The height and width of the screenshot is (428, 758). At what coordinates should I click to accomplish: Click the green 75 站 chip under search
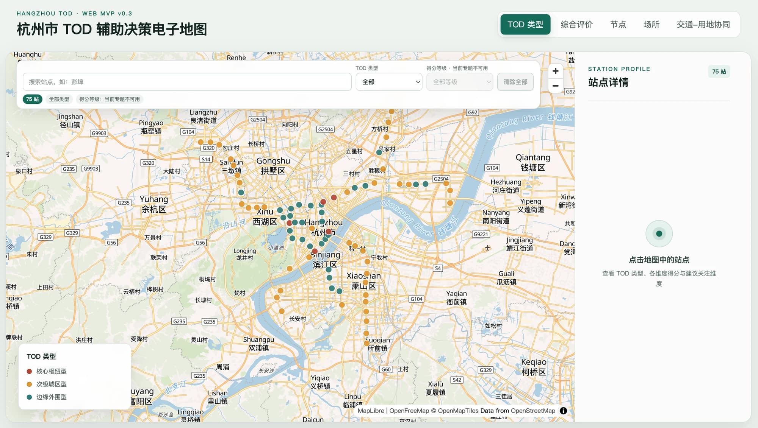32,99
